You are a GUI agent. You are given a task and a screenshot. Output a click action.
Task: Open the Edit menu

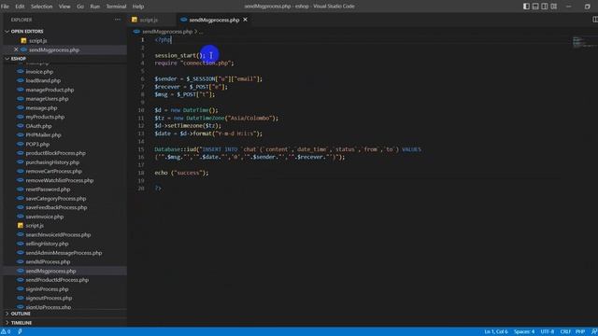pos(20,7)
